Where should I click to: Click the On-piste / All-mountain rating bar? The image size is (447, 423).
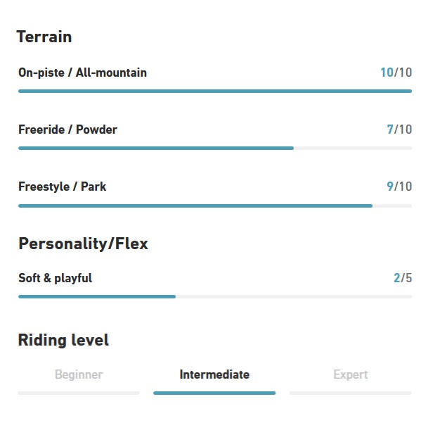click(215, 91)
